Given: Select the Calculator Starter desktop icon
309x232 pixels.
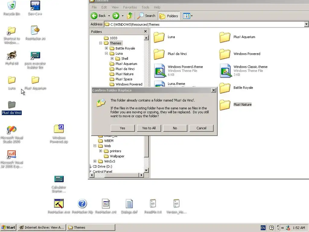Looking at the screenshot, I should pos(59,179).
